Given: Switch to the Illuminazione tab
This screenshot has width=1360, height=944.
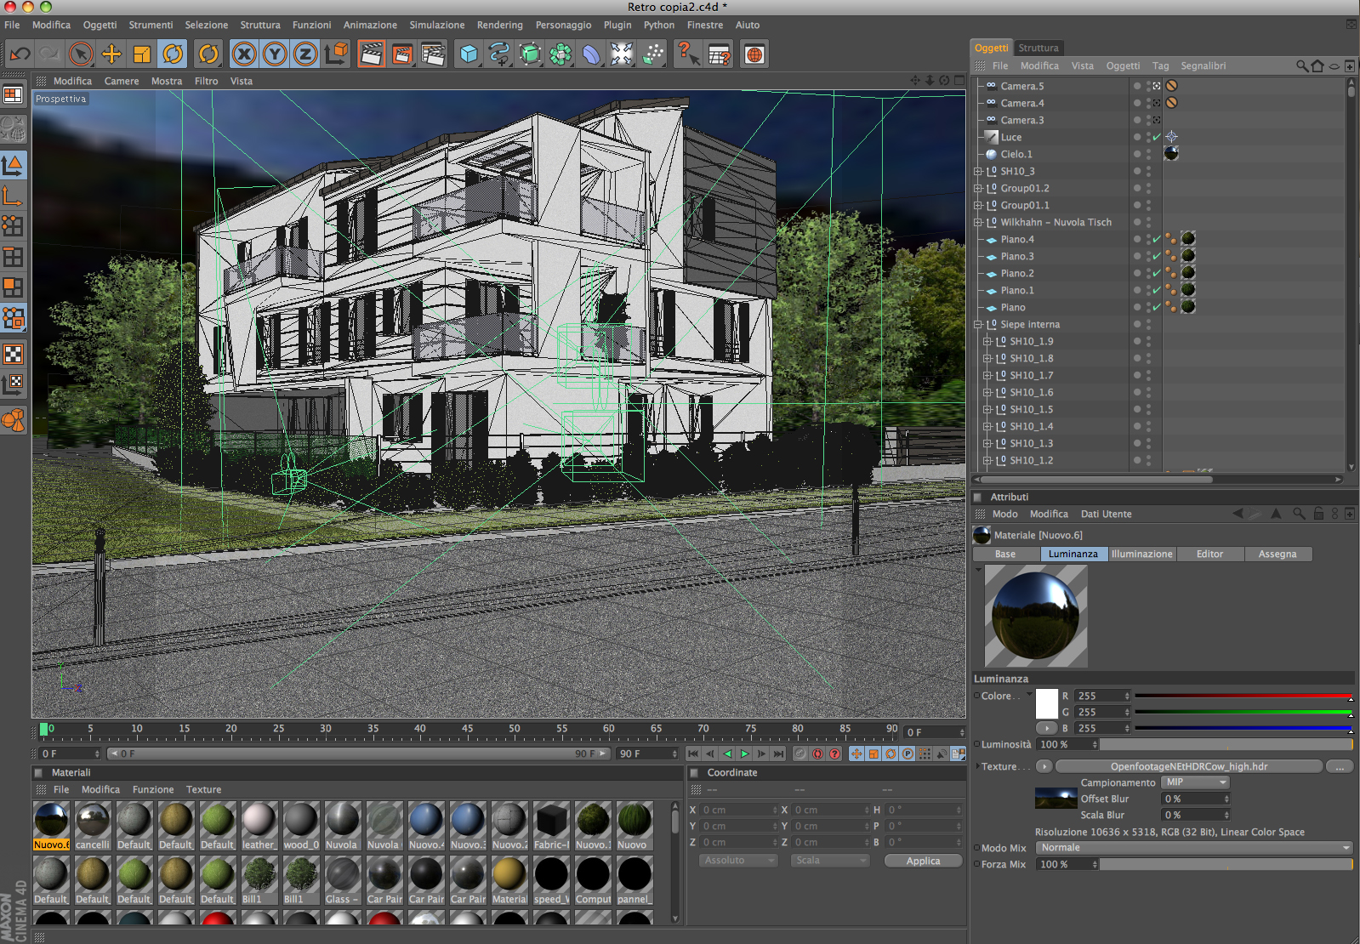Looking at the screenshot, I should click(1141, 554).
